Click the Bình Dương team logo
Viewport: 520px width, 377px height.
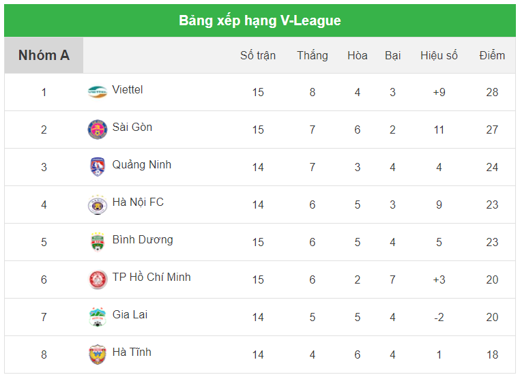[98, 242]
